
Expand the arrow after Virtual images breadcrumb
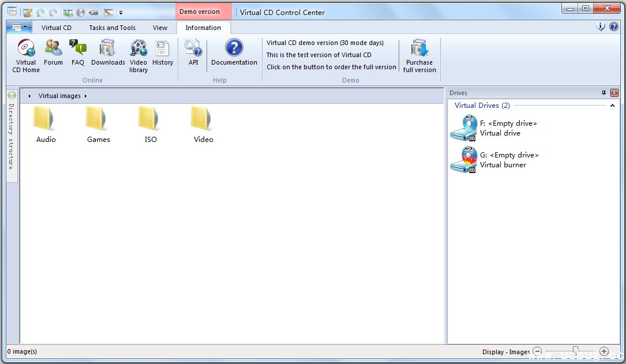click(x=85, y=96)
